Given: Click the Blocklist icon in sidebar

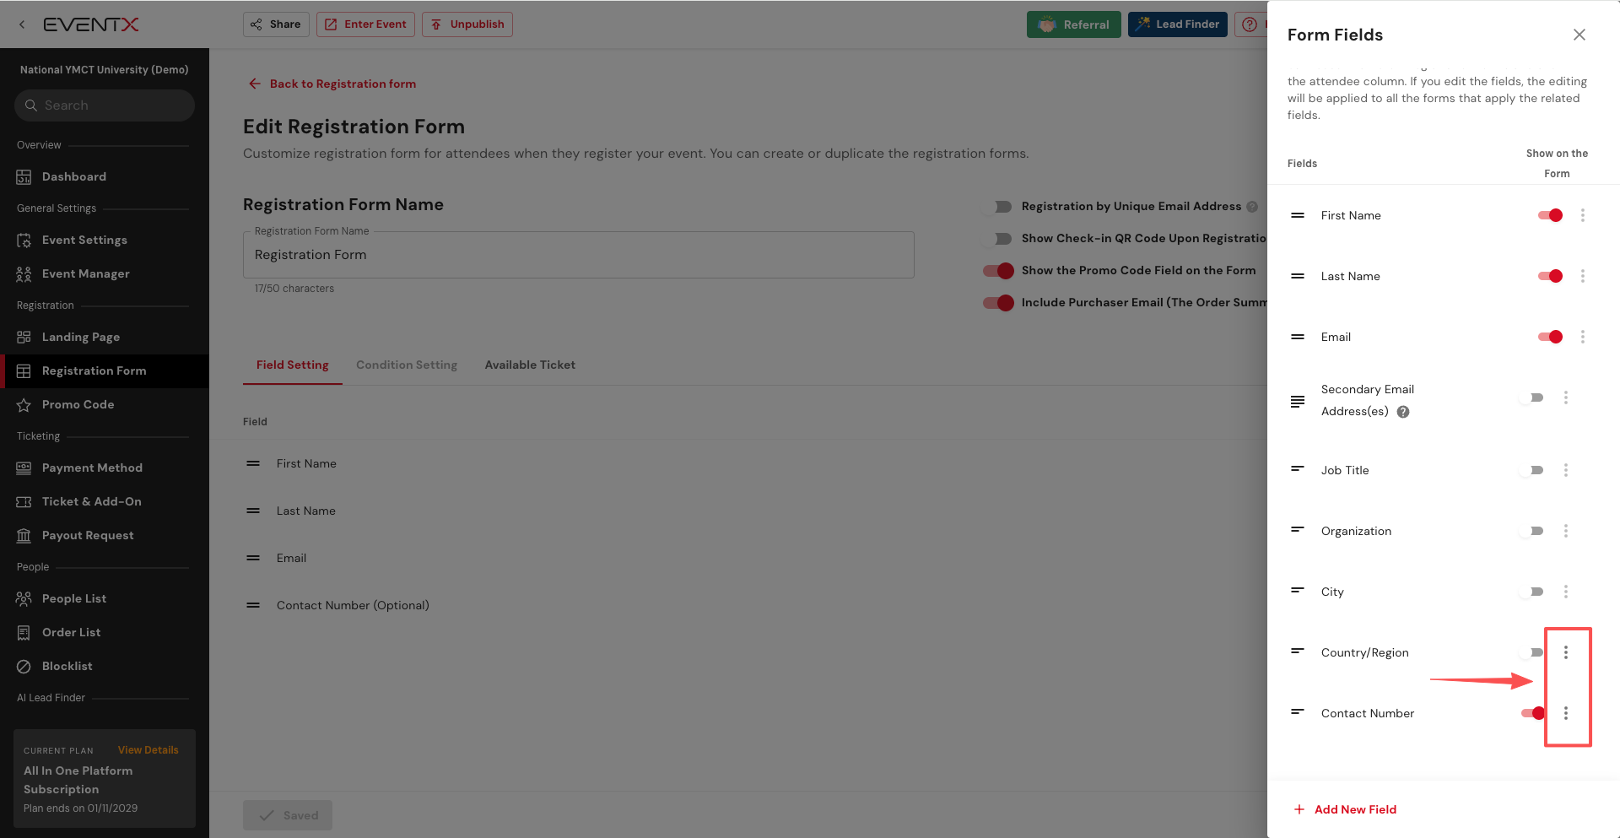Looking at the screenshot, I should coord(24,666).
